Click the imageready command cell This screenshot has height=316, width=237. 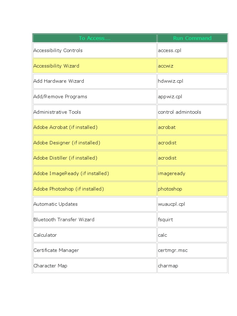(172, 173)
